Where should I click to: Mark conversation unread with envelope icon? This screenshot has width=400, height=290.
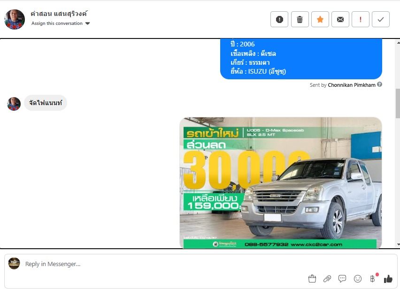(x=340, y=19)
